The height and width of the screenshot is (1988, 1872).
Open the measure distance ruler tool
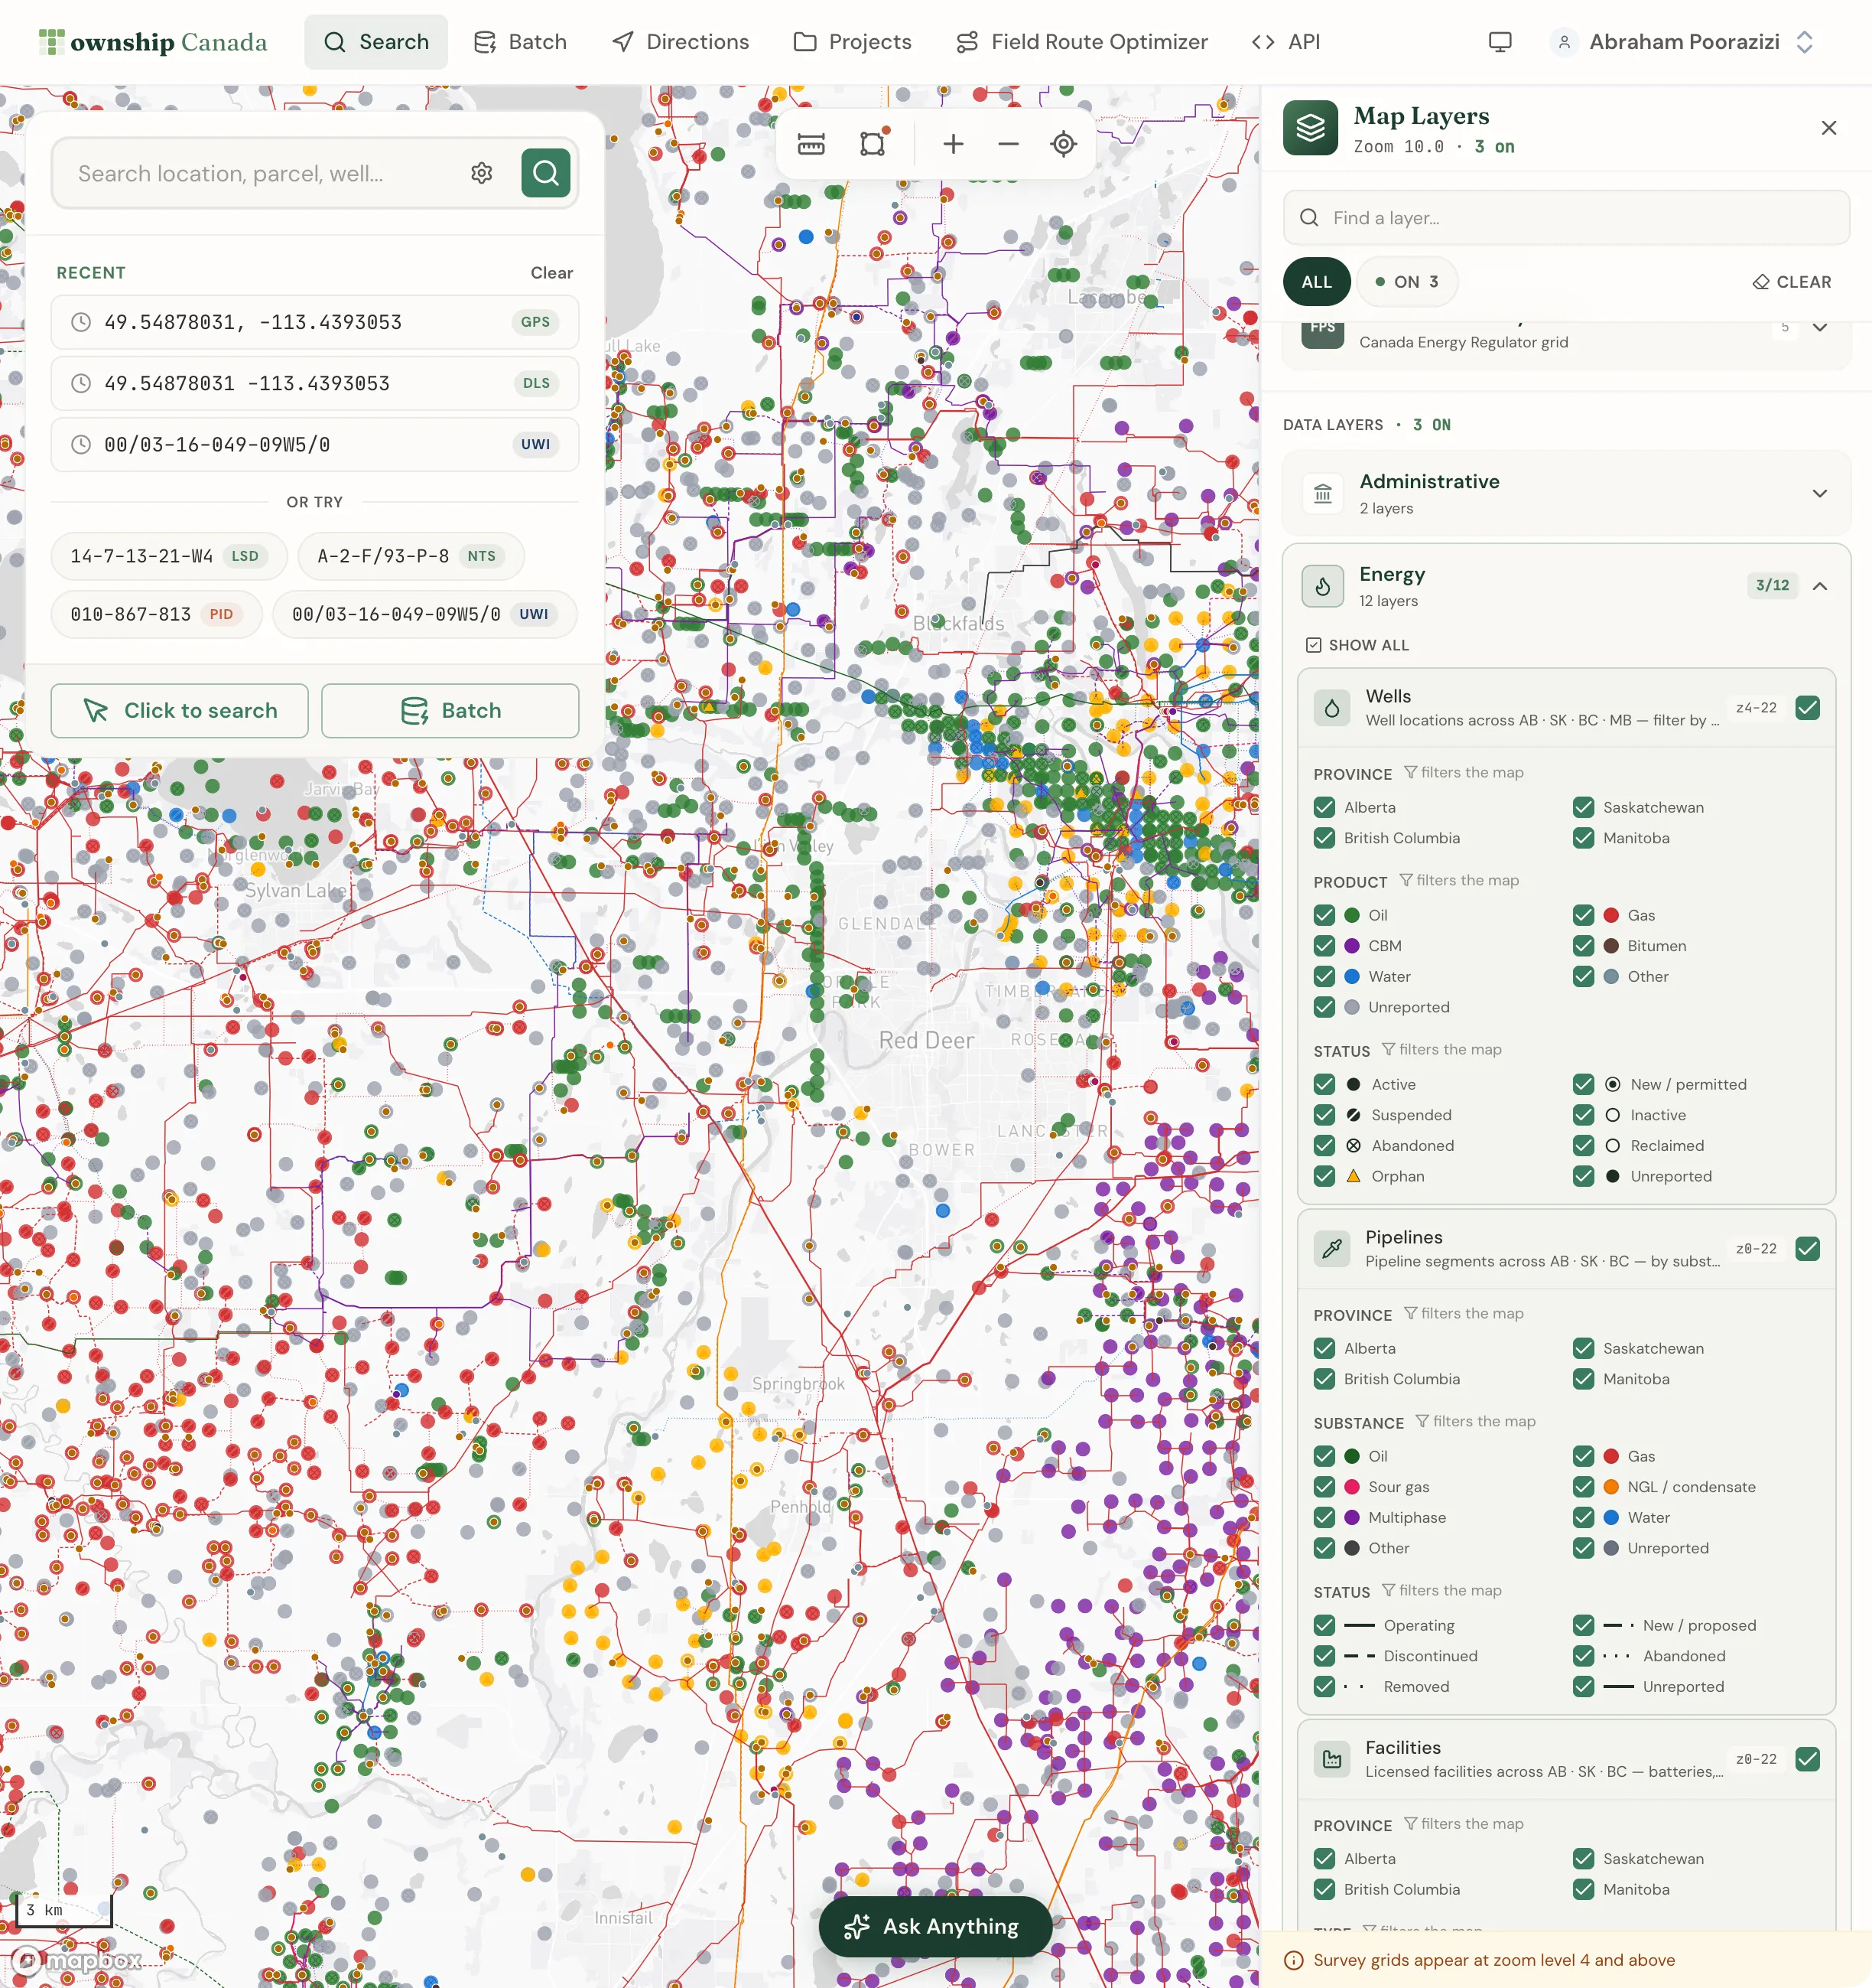coord(811,144)
